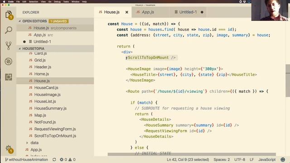Image resolution: width=290 pixels, height=163 pixels.
Task: Click the EXPLORER panel title
Action: pos(31,12)
